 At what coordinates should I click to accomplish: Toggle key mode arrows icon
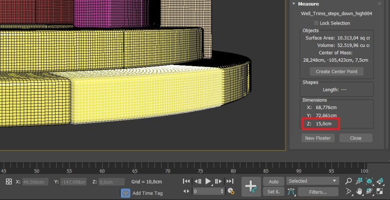(186, 191)
